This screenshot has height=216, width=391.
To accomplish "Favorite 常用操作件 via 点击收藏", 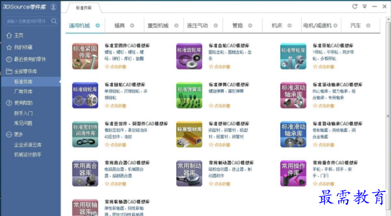I will tap(323, 184).
